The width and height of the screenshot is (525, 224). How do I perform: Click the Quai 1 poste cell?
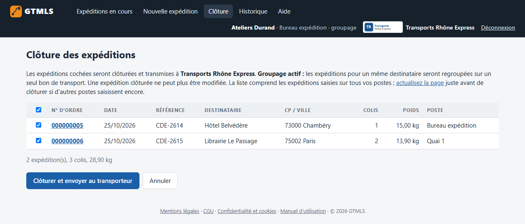pyautogui.click(x=436, y=141)
